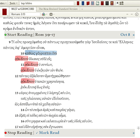Expand the visual filters dropdown arrow

(47, 14)
